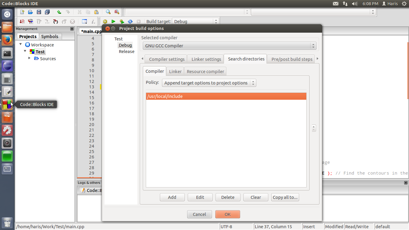Select the Debug build target in list
The image size is (409, 230).
tap(125, 45)
